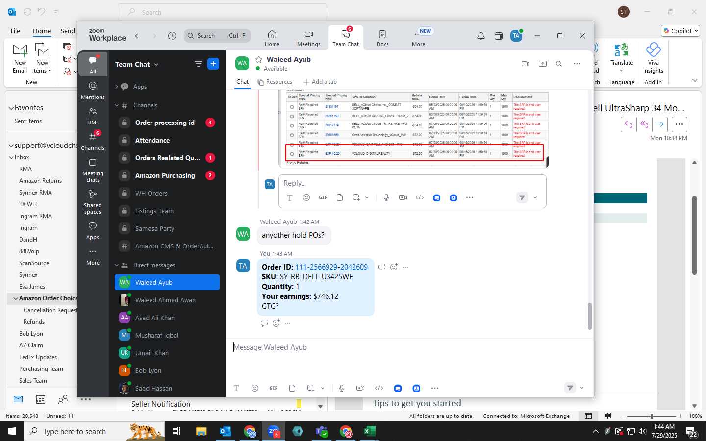Start video call with Waleed Ayub
The width and height of the screenshot is (706, 441).
click(526, 64)
